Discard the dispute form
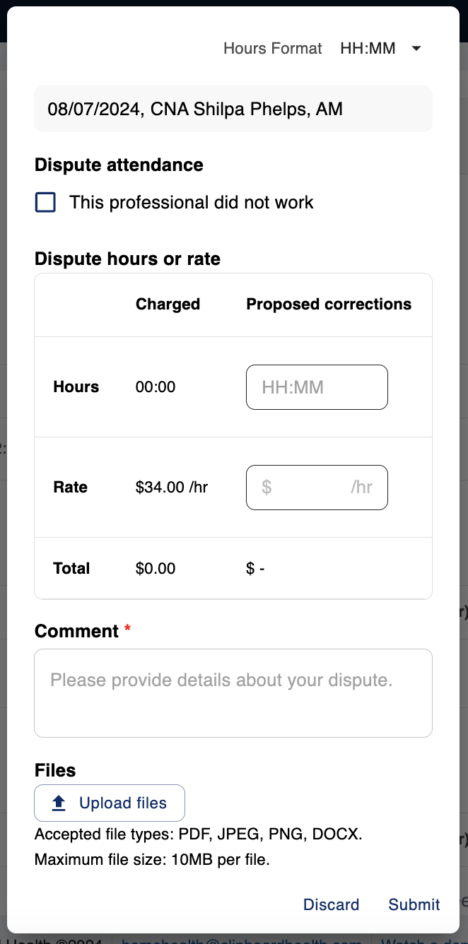Viewport: 468px width, 944px height. (331, 905)
